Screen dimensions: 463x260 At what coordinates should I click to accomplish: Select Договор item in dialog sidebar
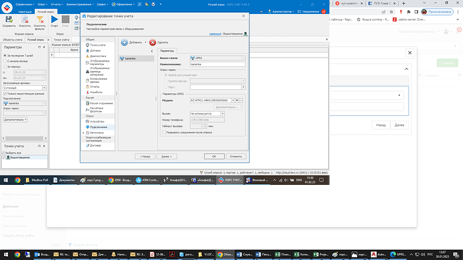tap(95, 145)
